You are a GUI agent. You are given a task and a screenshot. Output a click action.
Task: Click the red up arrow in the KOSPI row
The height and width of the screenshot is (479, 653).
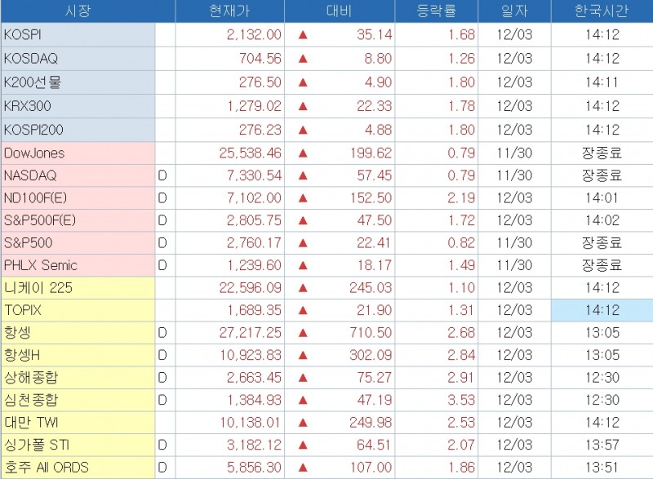pyautogui.click(x=303, y=35)
